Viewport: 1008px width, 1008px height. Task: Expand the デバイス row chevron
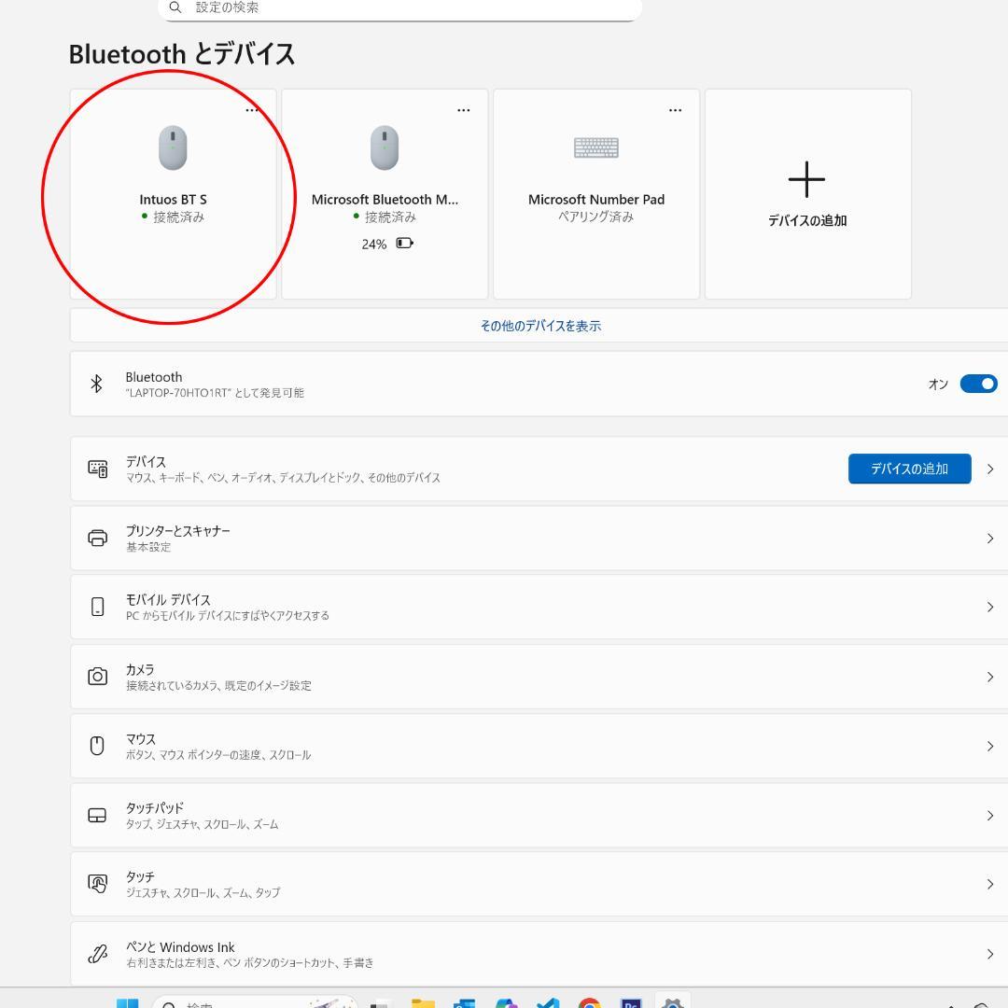(x=990, y=469)
